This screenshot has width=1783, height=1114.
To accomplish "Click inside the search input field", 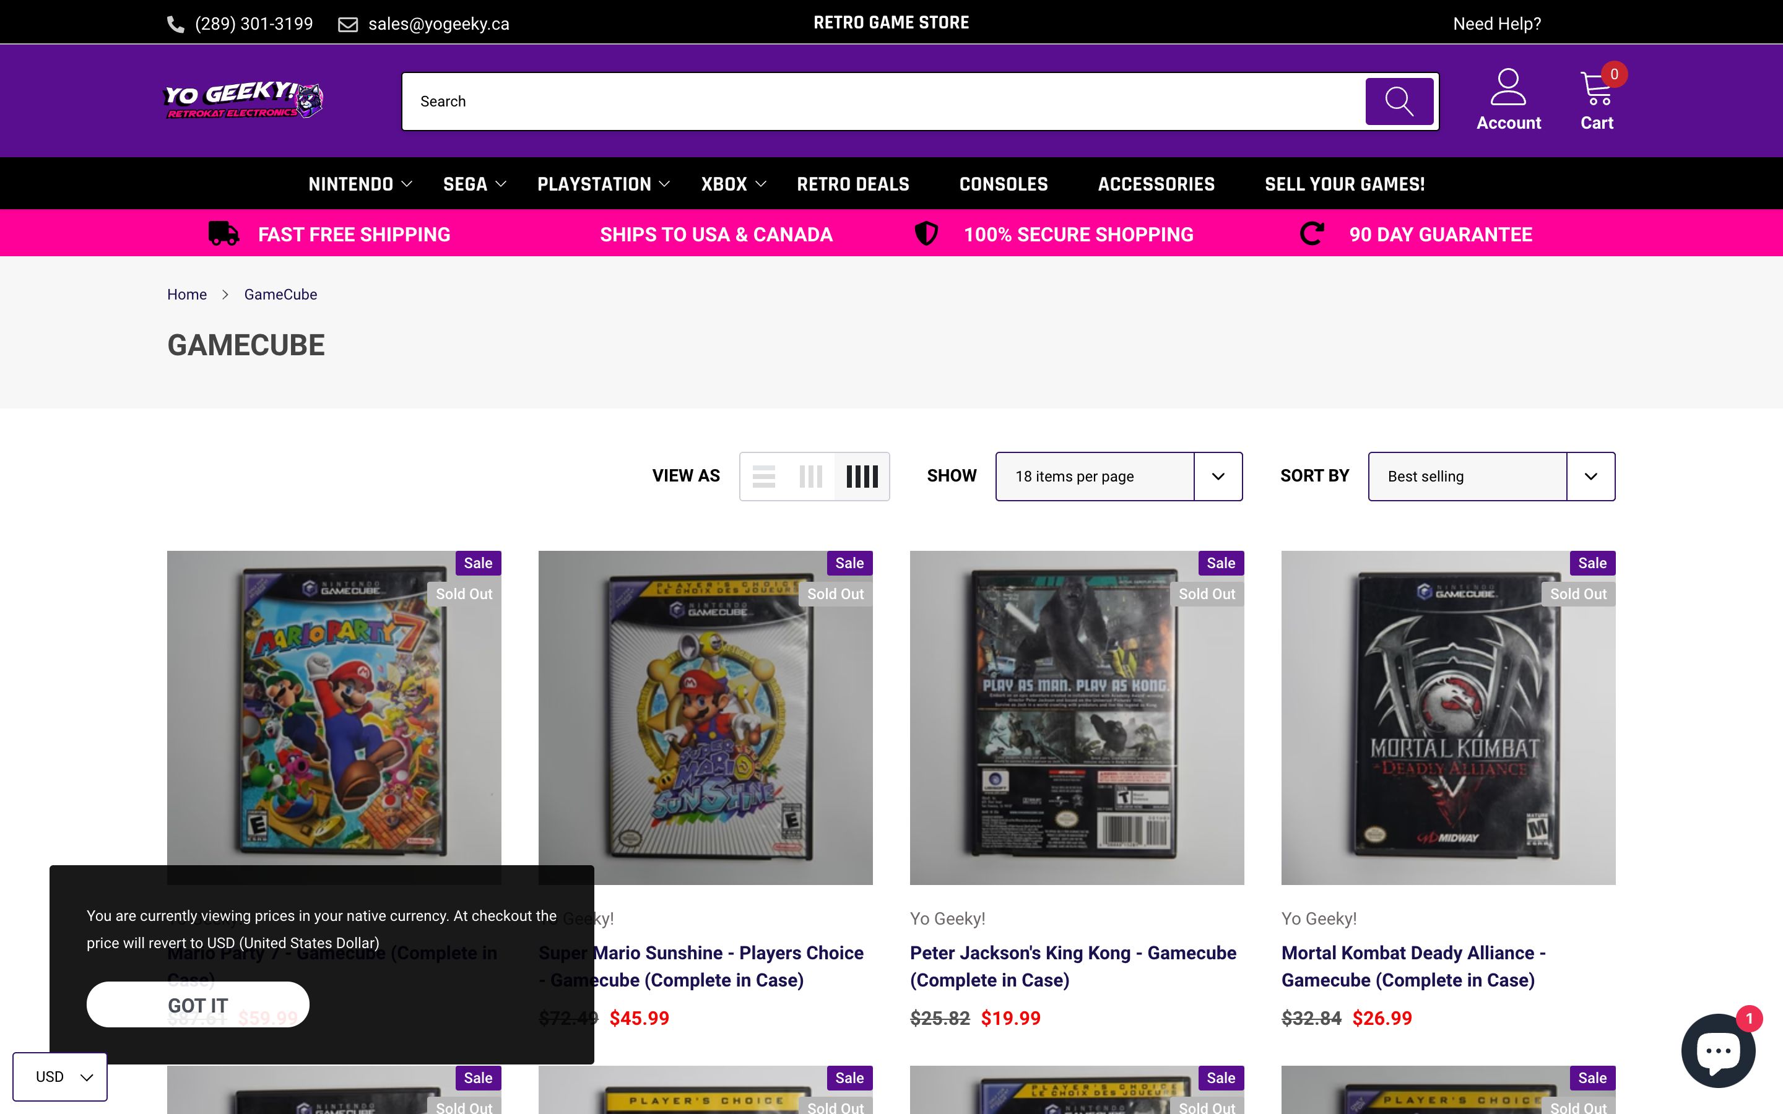I will tap(810, 101).
